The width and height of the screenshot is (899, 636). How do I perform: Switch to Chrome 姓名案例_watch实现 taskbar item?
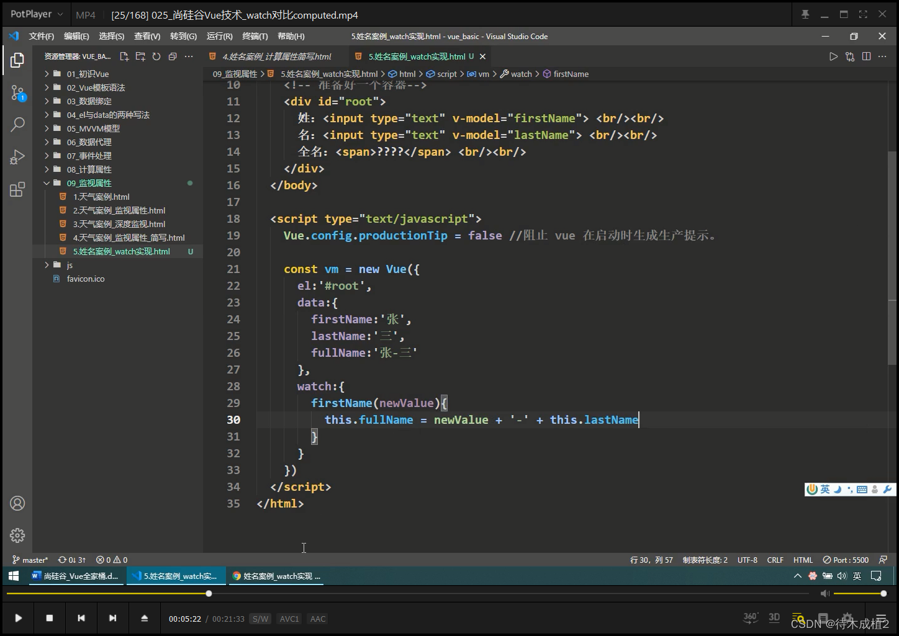pos(276,576)
